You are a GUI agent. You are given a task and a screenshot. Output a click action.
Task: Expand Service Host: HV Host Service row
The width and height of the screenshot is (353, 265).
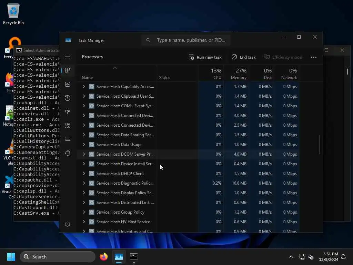[84, 222]
